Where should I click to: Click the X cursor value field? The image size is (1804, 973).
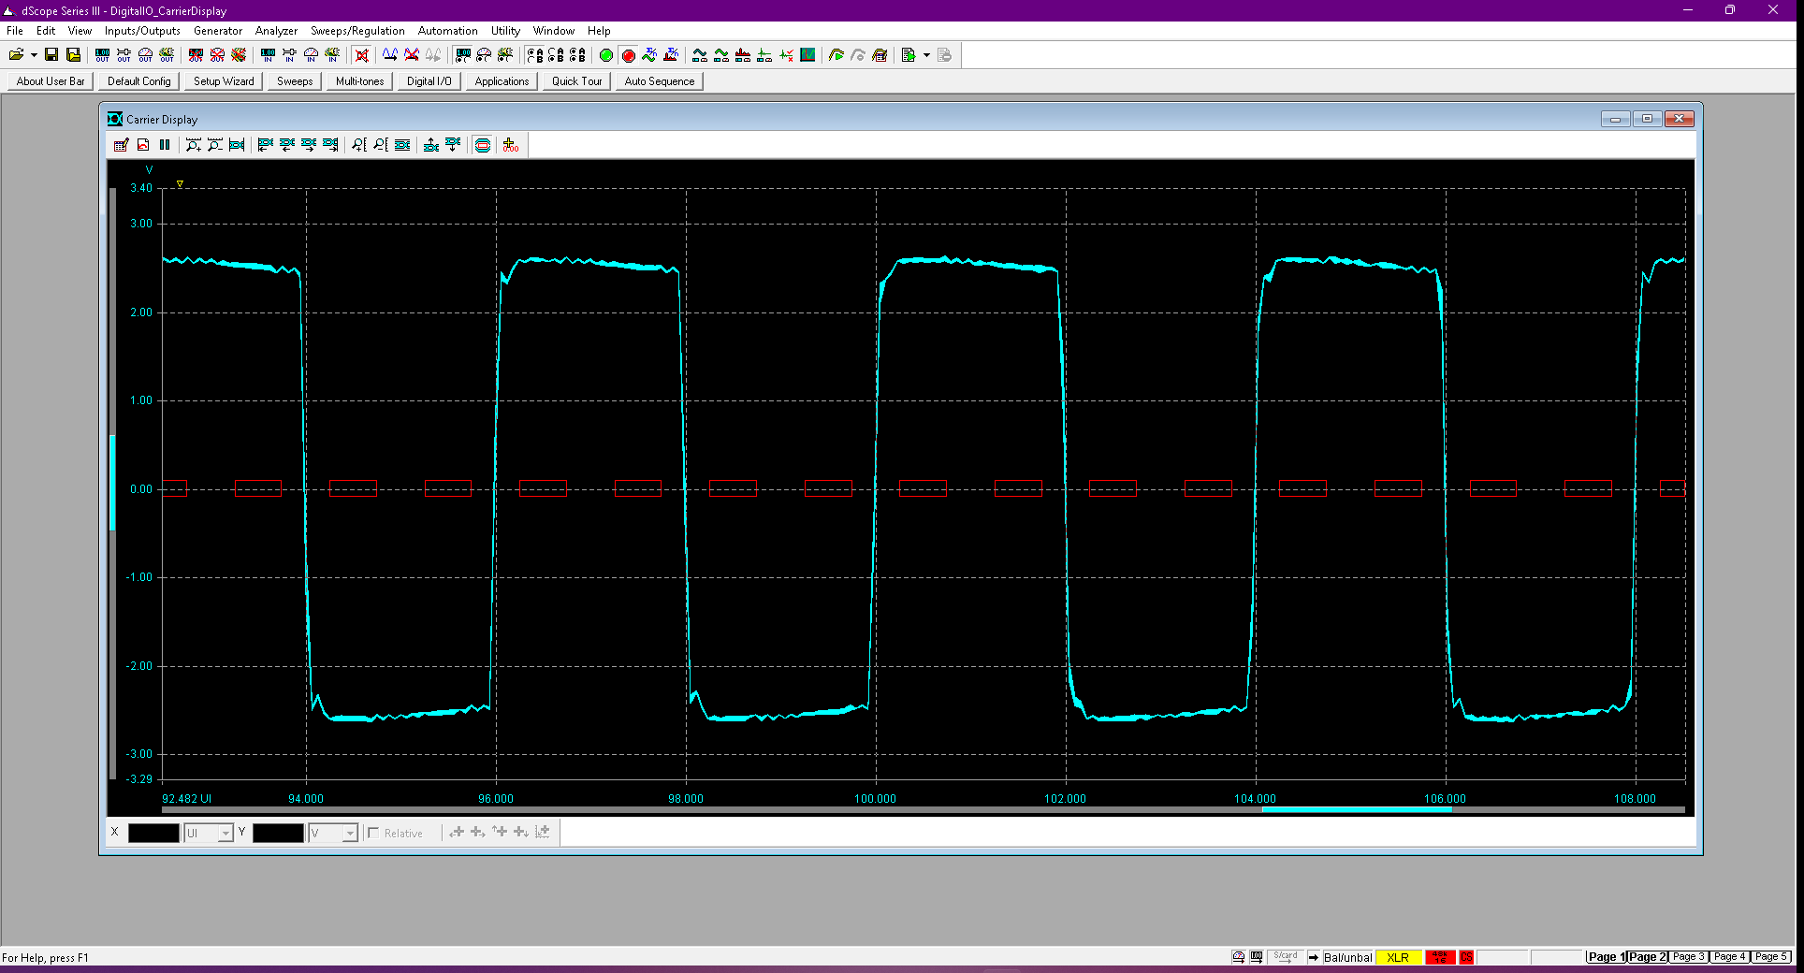point(153,833)
